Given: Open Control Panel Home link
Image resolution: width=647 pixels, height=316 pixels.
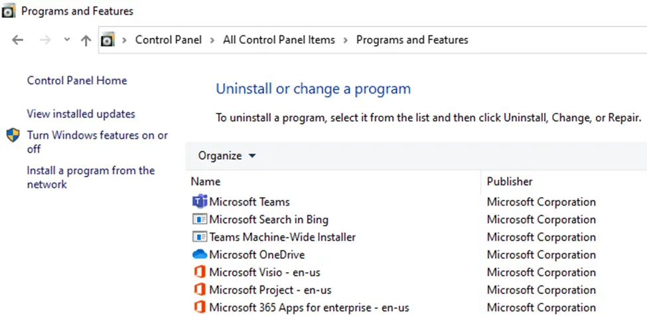Looking at the screenshot, I should [x=77, y=80].
